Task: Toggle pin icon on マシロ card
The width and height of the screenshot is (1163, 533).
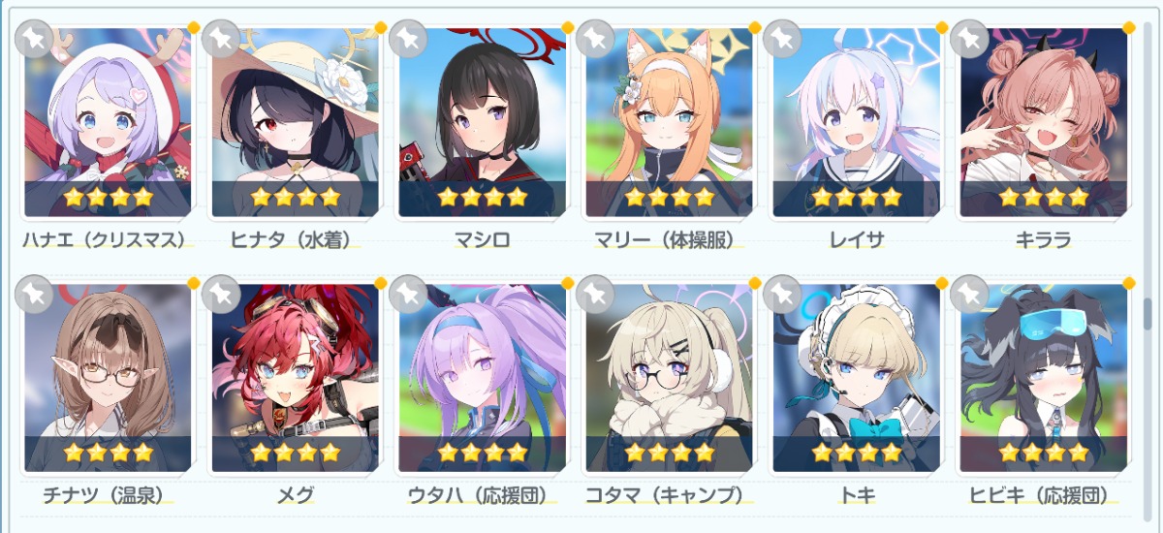Action: [x=409, y=39]
